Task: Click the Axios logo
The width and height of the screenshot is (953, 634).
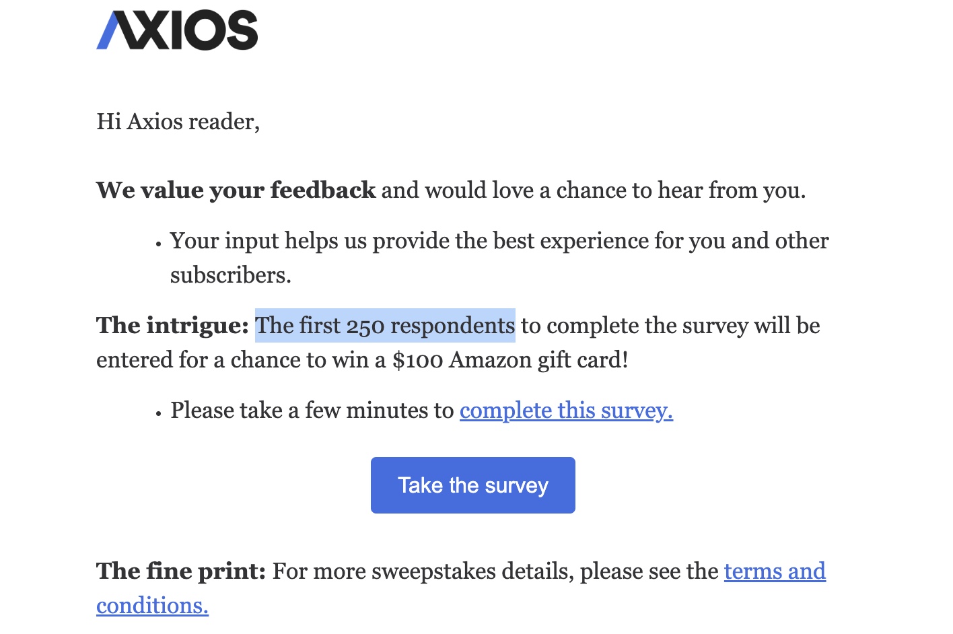Action: click(177, 30)
